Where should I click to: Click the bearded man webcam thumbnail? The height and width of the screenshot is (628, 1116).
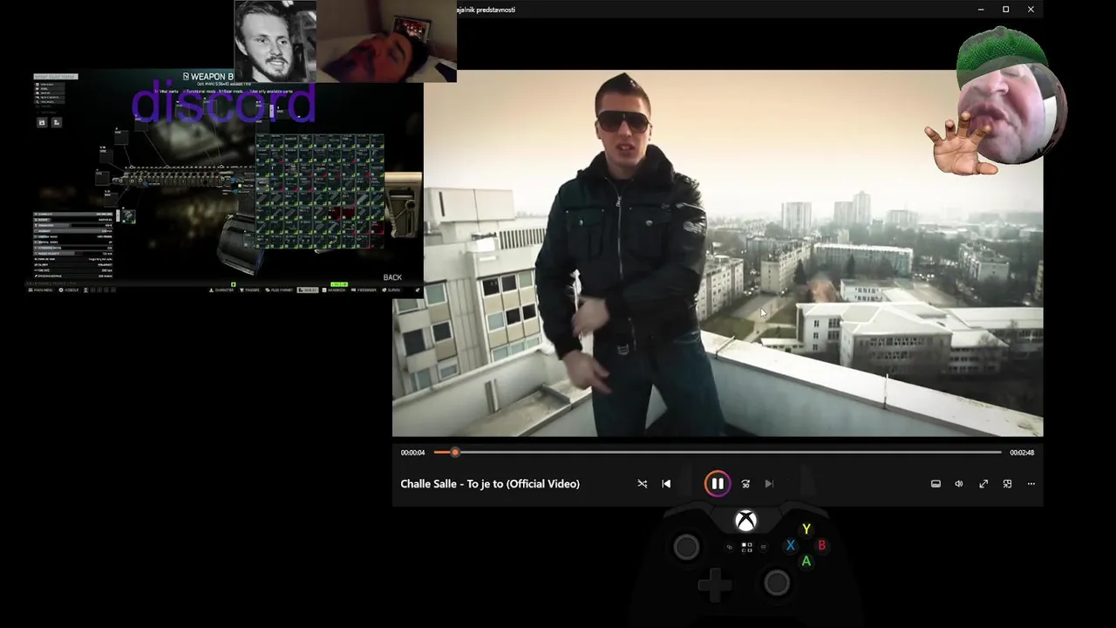click(276, 41)
